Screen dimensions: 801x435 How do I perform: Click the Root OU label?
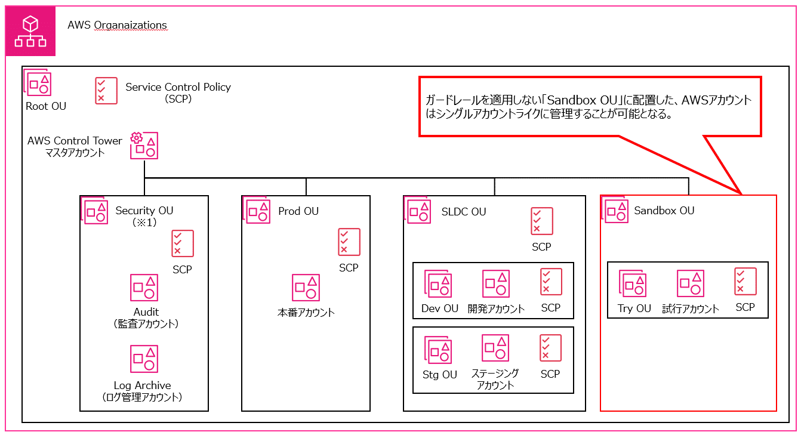click(x=46, y=106)
